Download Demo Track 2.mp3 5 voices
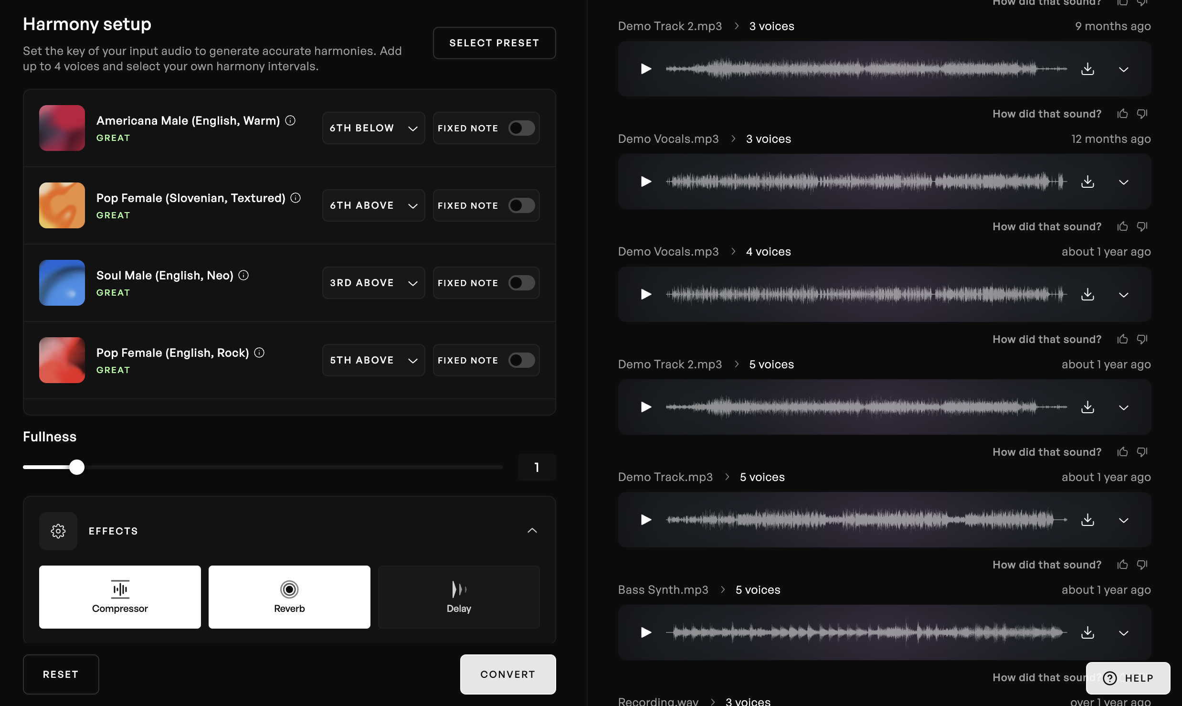 click(1087, 407)
